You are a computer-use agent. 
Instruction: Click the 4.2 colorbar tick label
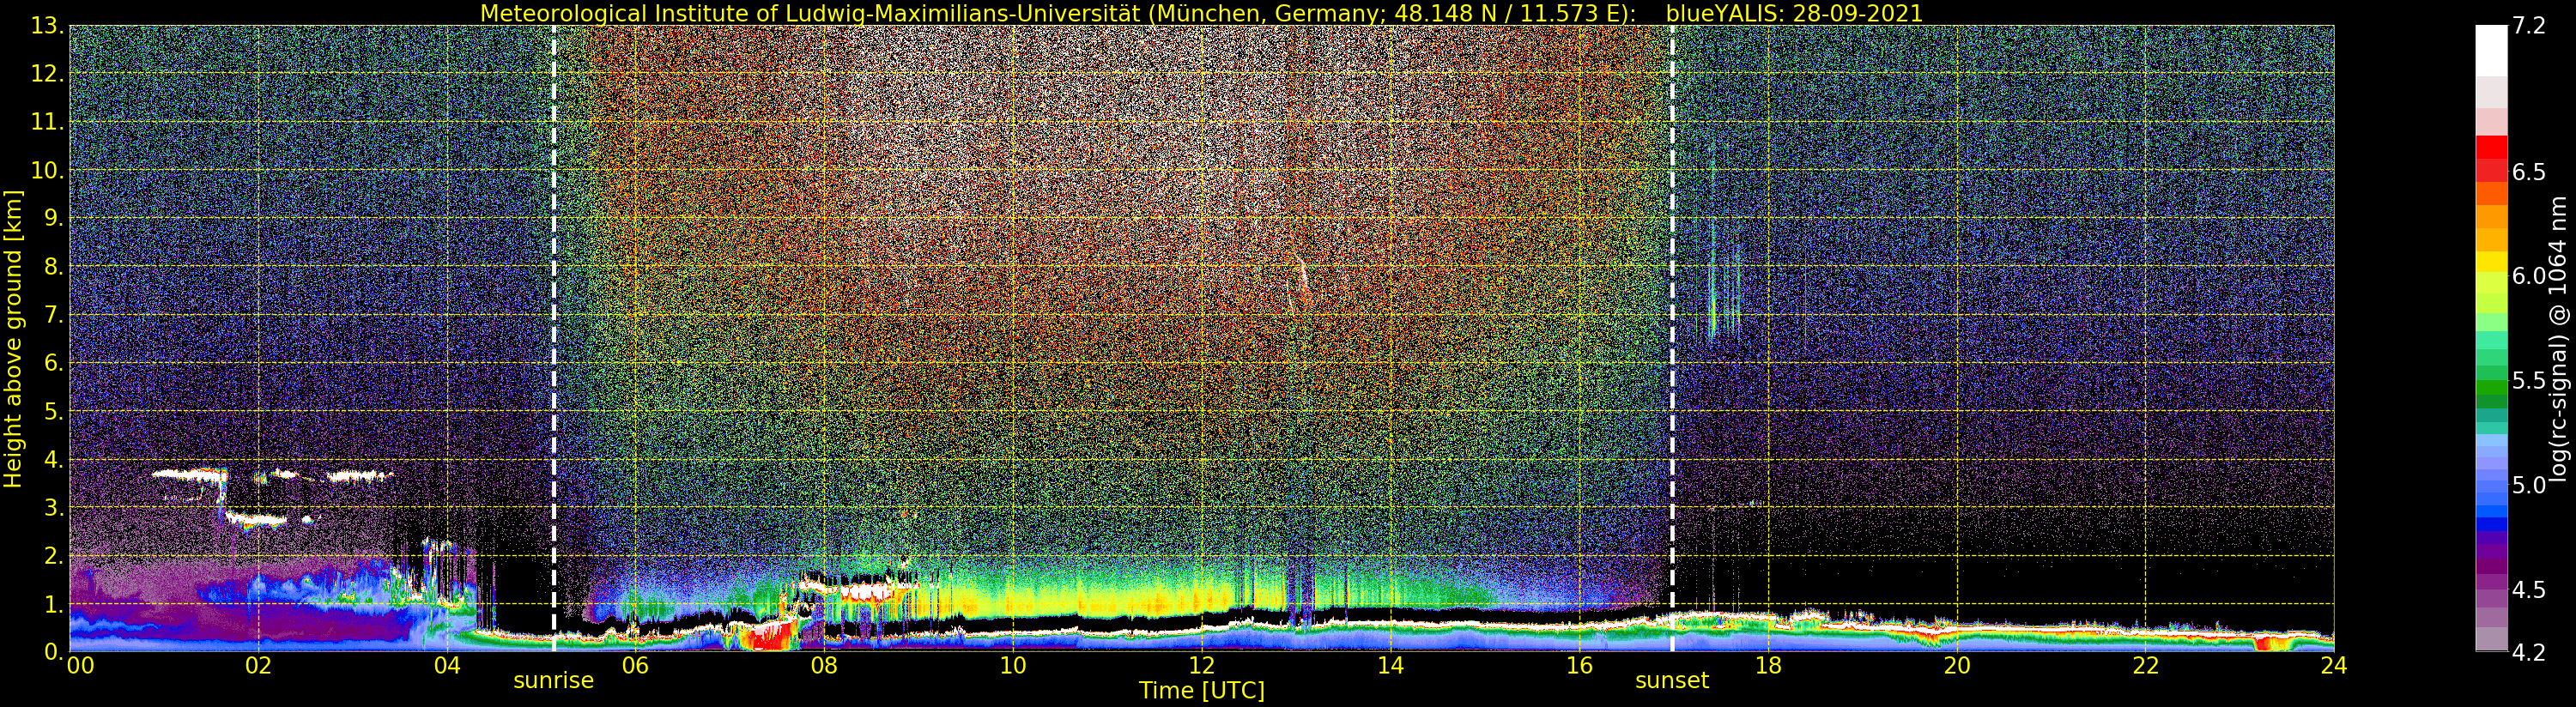coord(2529,653)
